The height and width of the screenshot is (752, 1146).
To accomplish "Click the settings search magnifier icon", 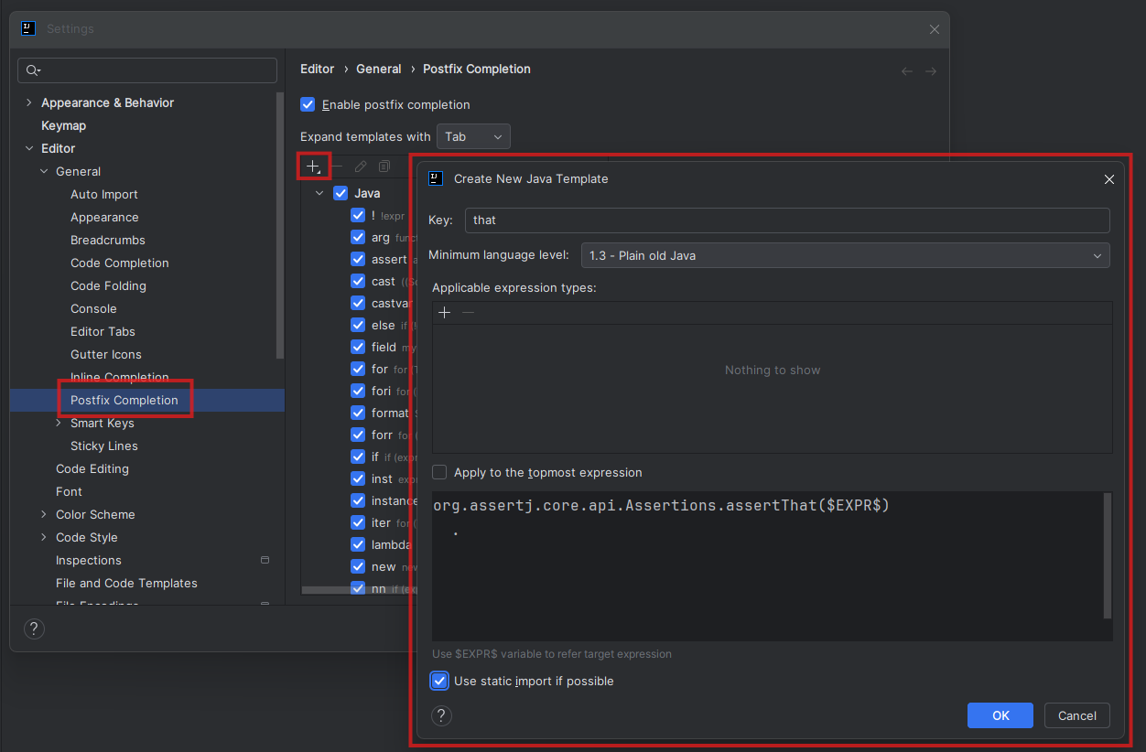I will (34, 70).
